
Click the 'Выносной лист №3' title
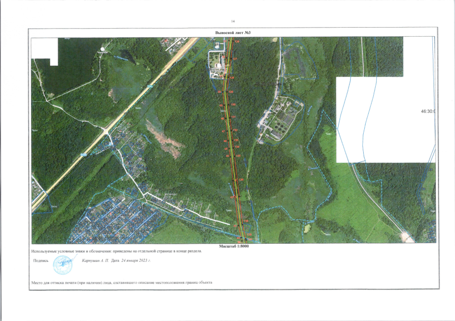(x=232, y=33)
